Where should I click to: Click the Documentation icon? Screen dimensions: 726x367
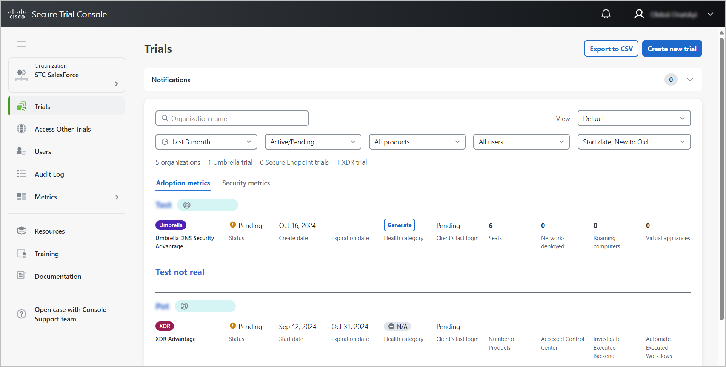coord(21,275)
